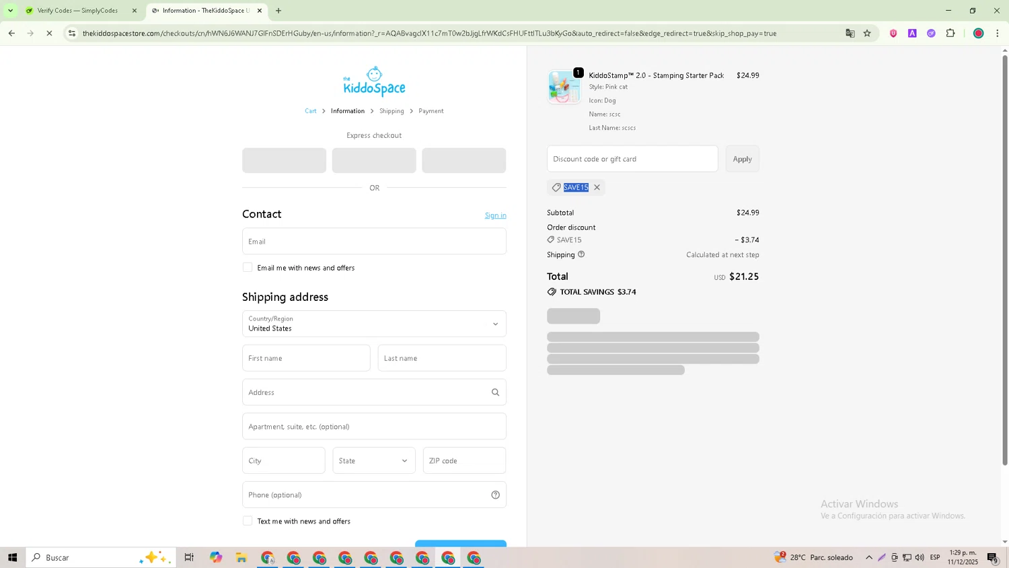The height and width of the screenshot is (568, 1009).
Task: Click the site information icon in the address bar
Action: pyautogui.click(x=72, y=33)
